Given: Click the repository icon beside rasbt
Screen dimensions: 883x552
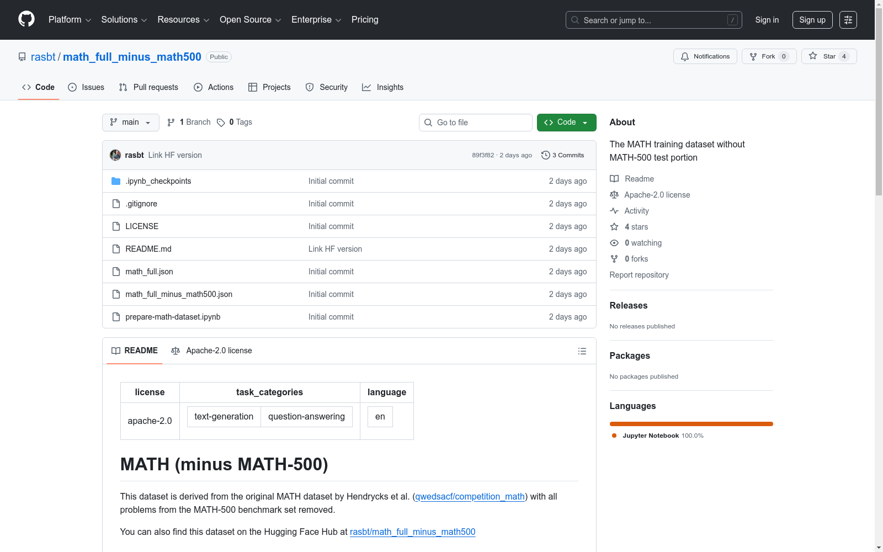Looking at the screenshot, I should pos(22,57).
